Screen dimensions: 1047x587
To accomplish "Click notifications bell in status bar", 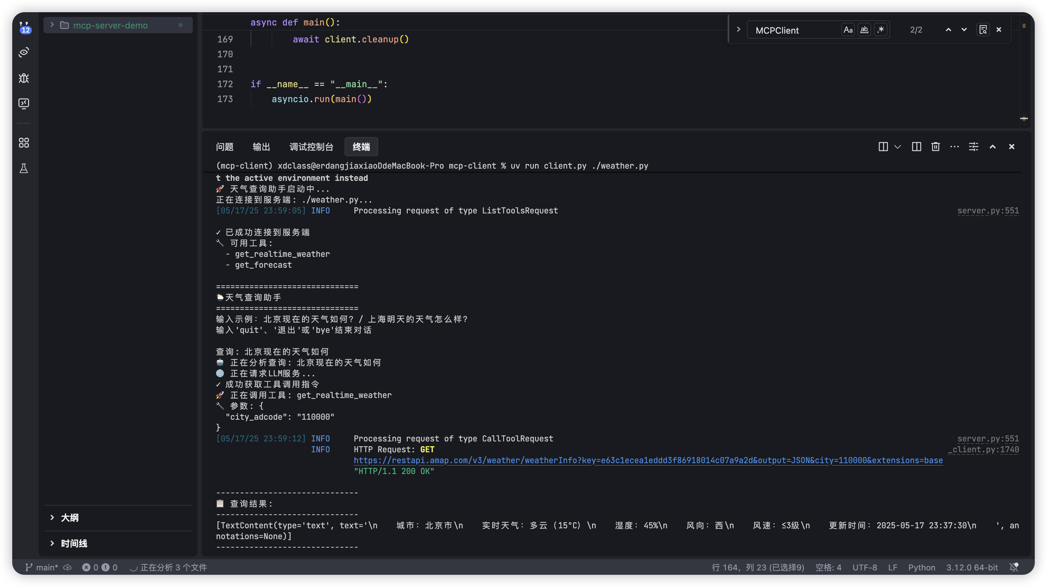I will coord(1014,567).
